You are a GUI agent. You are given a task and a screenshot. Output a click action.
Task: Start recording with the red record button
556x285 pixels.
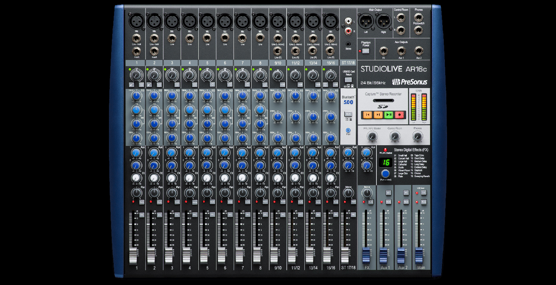[x=400, y=115]
